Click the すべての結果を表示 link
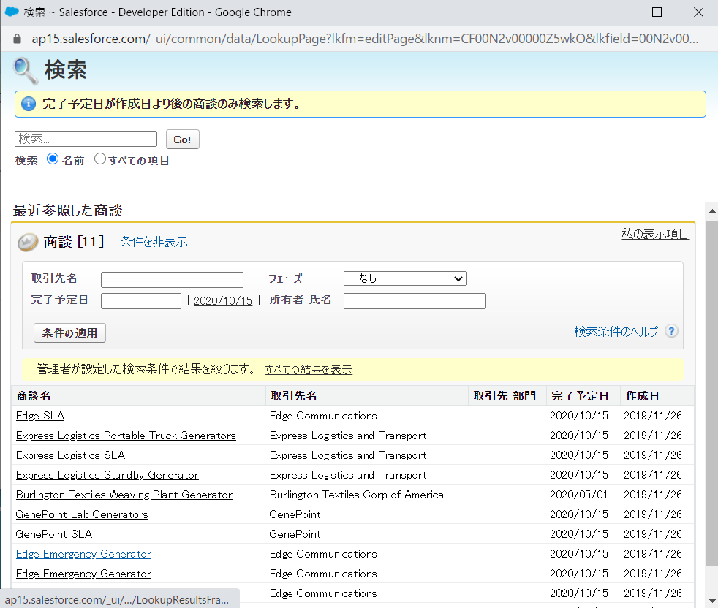This screenshot has width=718, height=608. [308, 370]
